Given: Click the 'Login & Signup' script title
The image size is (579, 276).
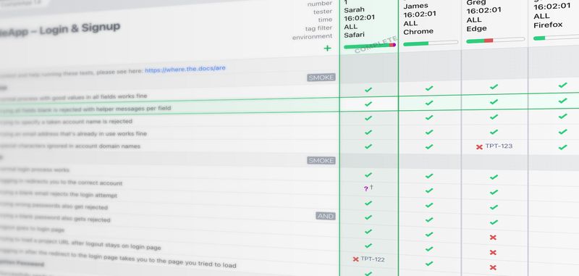Looking at the screenshot, I should [80, 29].
